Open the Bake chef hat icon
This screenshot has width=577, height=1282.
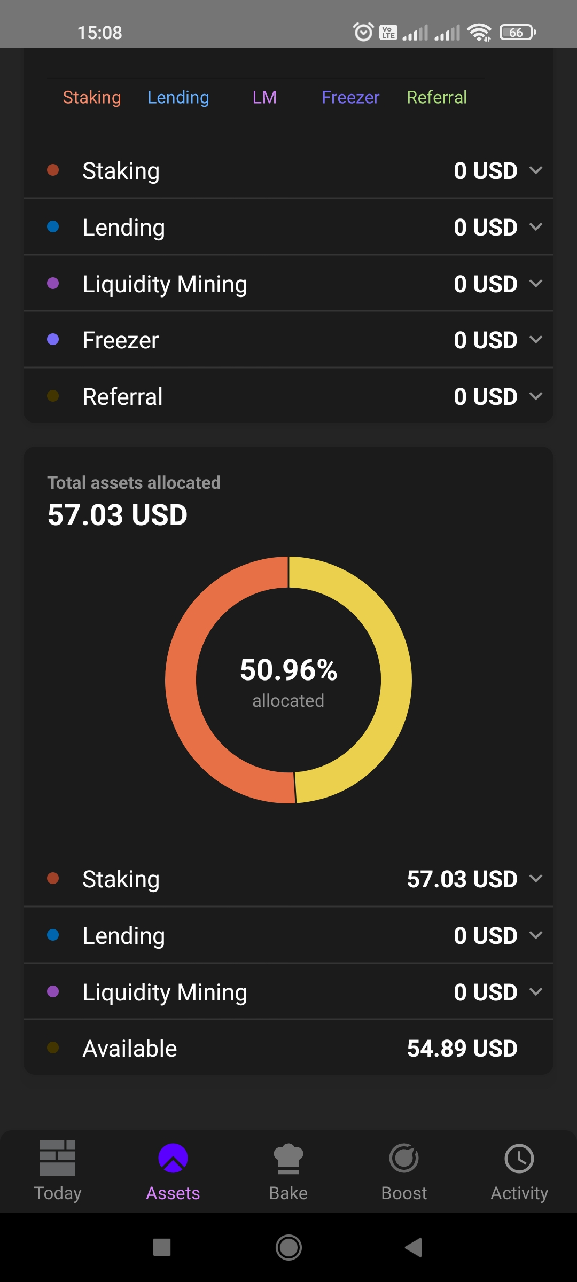tap(288, 1158)
